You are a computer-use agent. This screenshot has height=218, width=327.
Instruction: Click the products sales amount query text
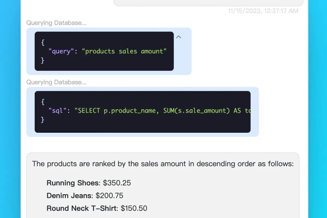(x=125, y=51)
